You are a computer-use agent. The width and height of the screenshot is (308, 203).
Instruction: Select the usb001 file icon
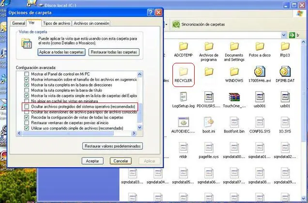[x=260, y=97]
